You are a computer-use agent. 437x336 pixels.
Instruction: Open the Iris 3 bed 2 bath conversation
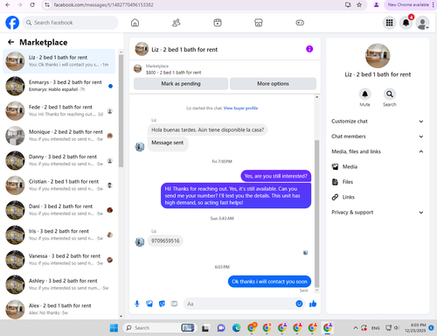click(x=59, y=234)
